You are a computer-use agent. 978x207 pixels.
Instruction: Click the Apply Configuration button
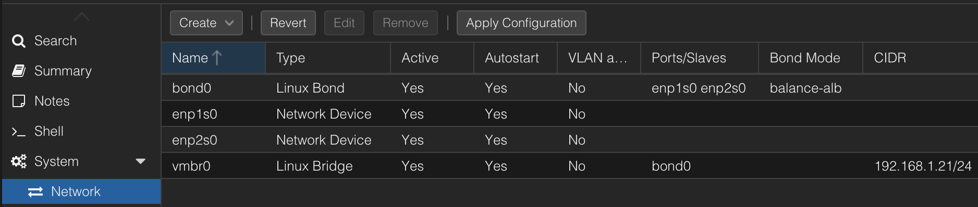pos(521,23)
